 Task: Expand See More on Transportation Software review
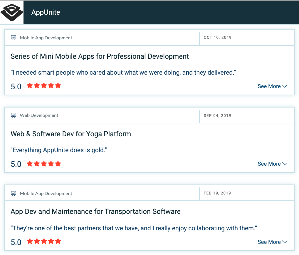[272, 242]
